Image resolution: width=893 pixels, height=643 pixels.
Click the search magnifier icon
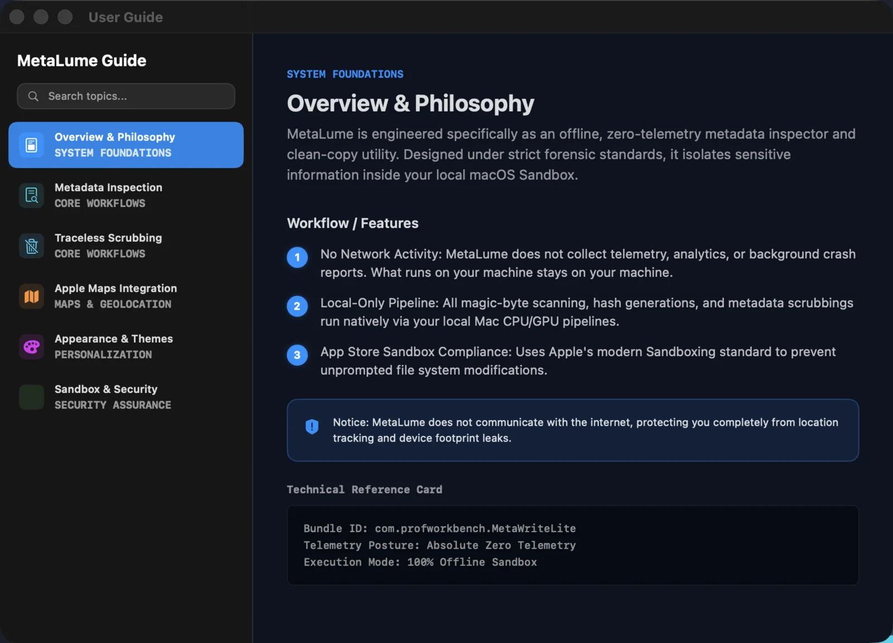(33, 96)
